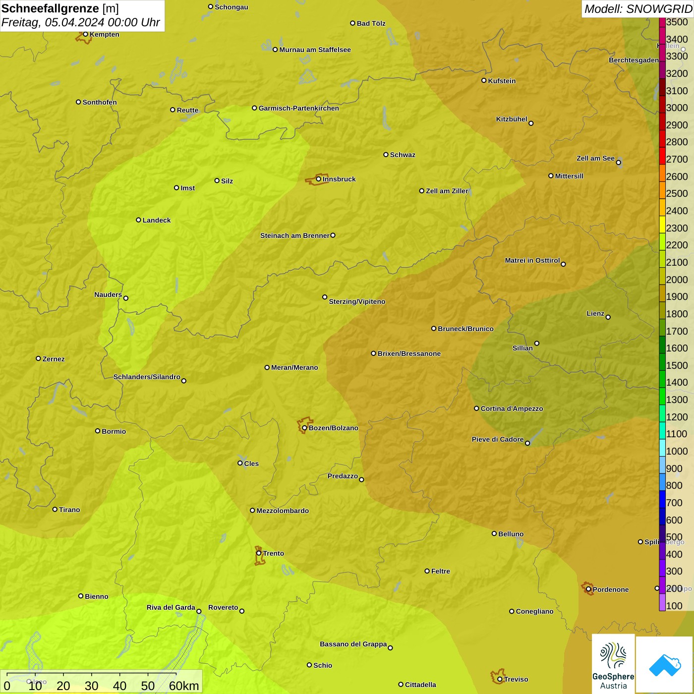Viewport: 694px width, 694px height.
Task: Click the Bormio location dot
Action: [x=98, y=431]
